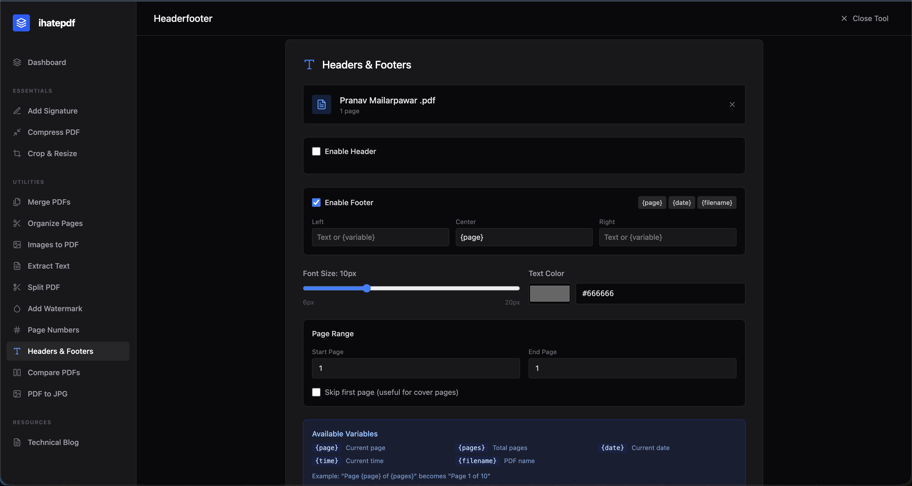This screenshot has height=486, width=912.
Task: Insert the {filename} variable chip
Action: [717, 202]
